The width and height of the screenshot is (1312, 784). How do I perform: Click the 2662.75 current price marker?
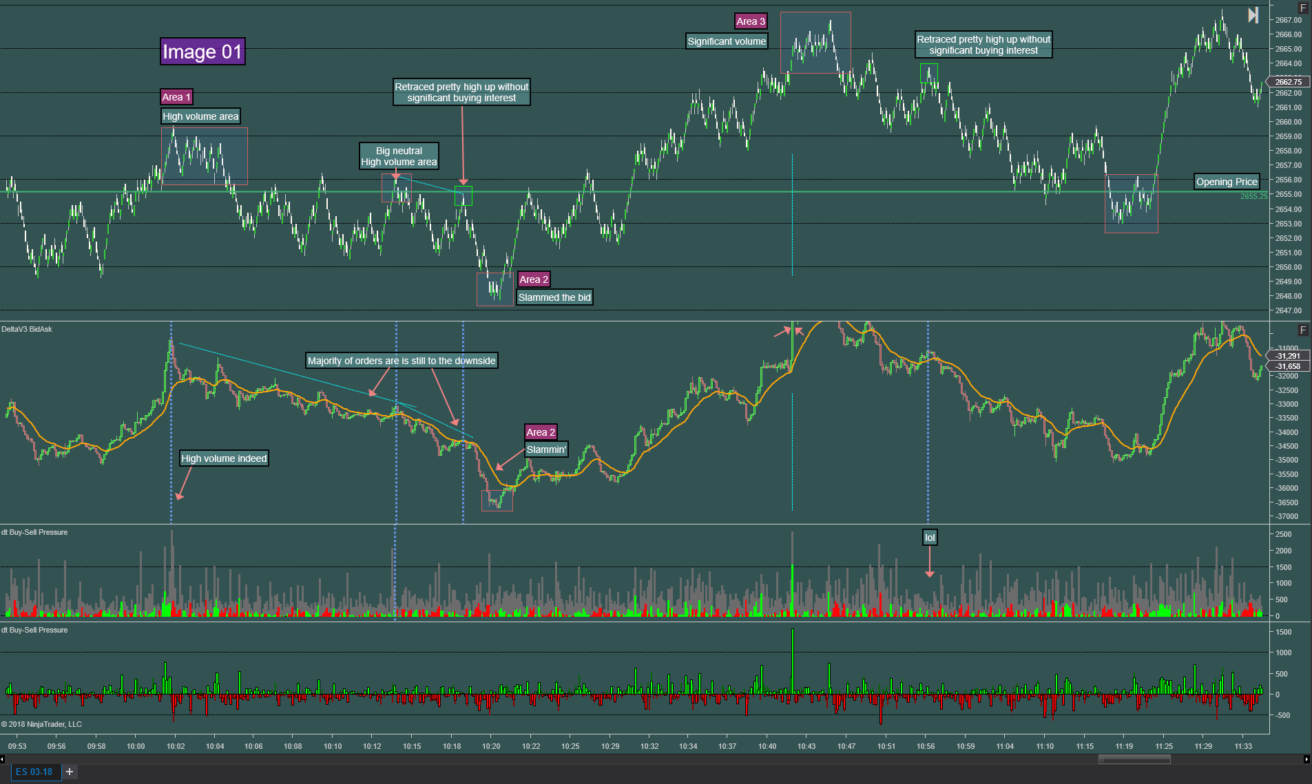click(x=1288, y=82)
